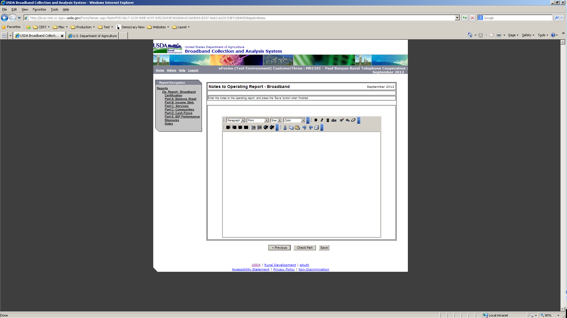Open Part A: Balance Sheet link
The width and height of the screenshot is (567, 318).
pyautogui.click(x=180, y=99)
